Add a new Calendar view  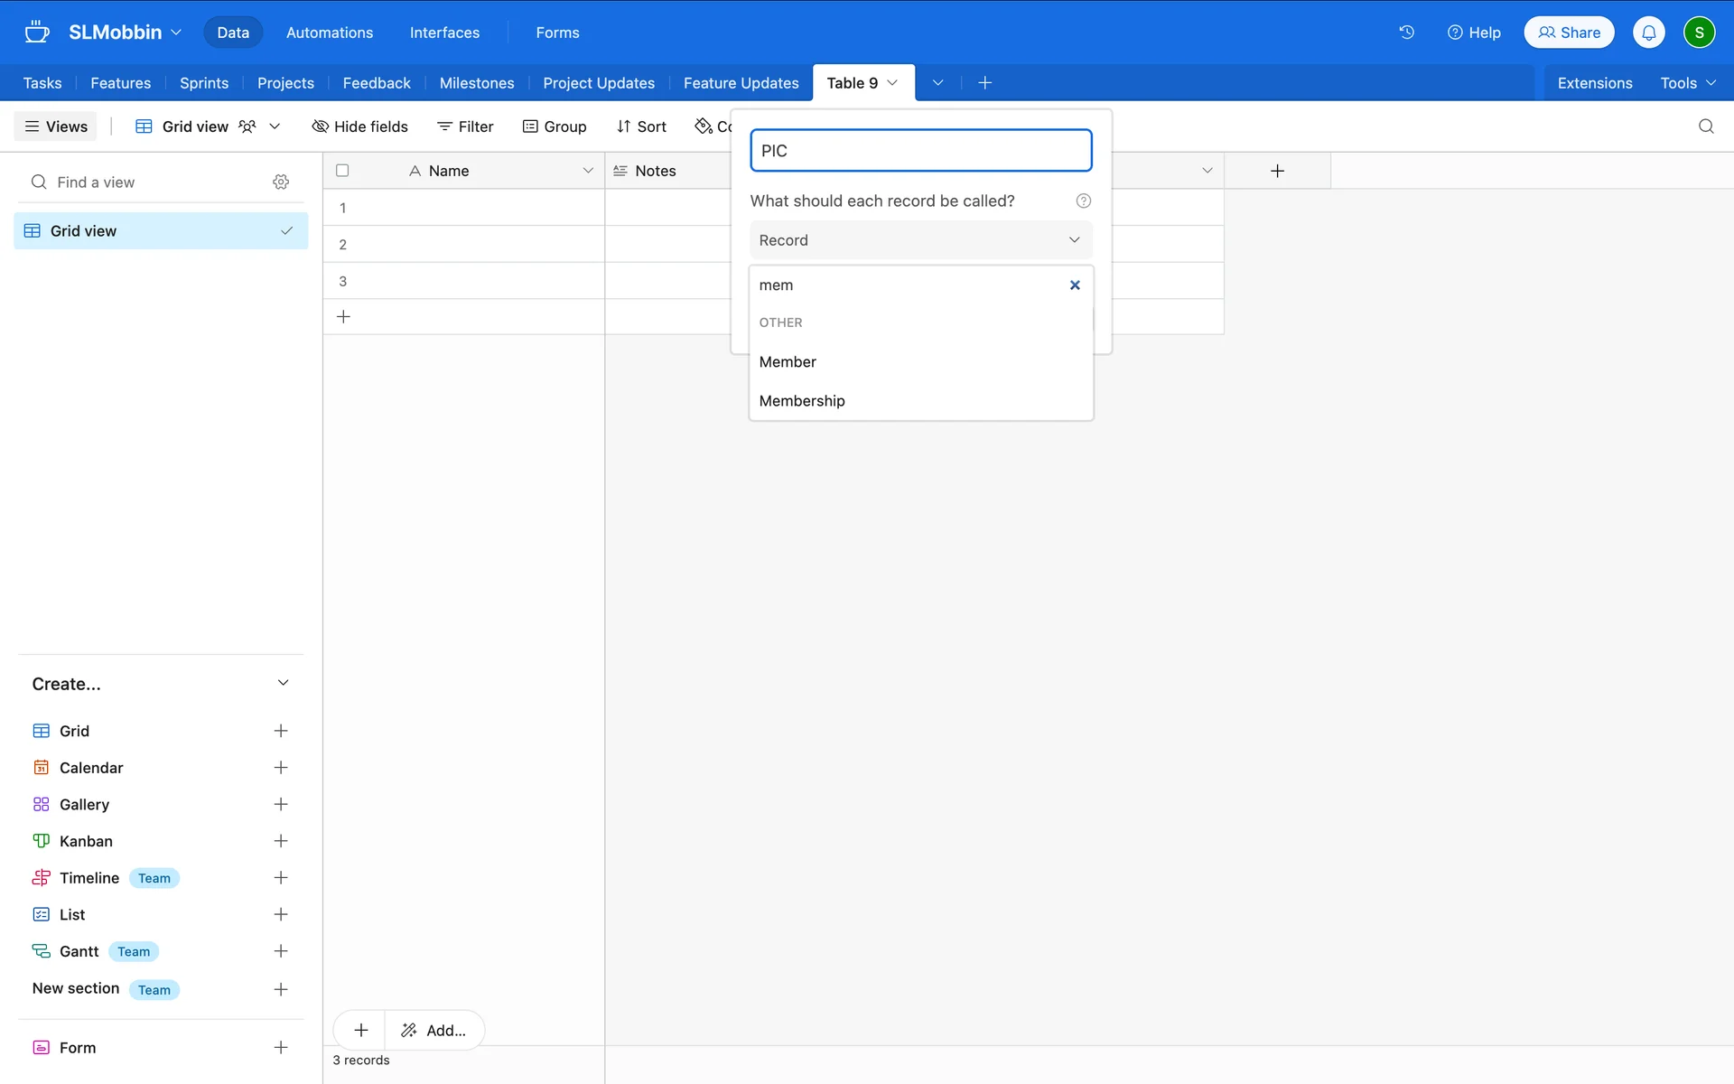[x=281, y=768]
